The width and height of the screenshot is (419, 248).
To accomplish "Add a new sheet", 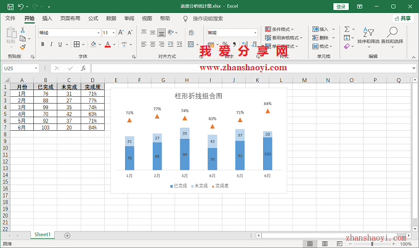I will pos(67,236).
